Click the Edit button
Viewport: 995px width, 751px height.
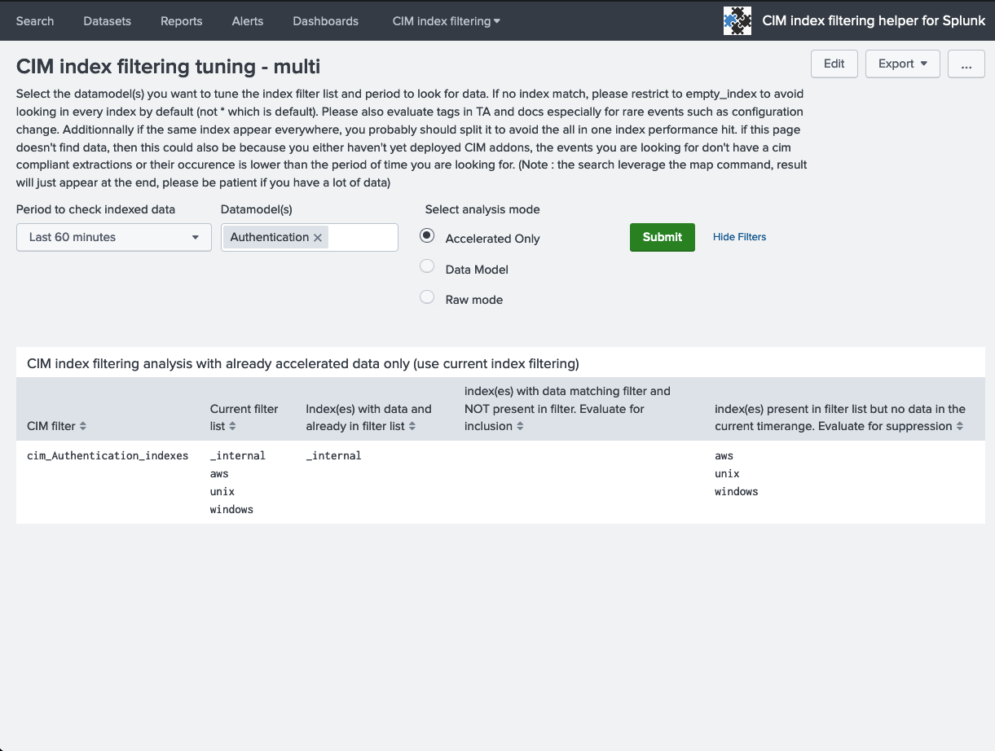click(834, 64)
